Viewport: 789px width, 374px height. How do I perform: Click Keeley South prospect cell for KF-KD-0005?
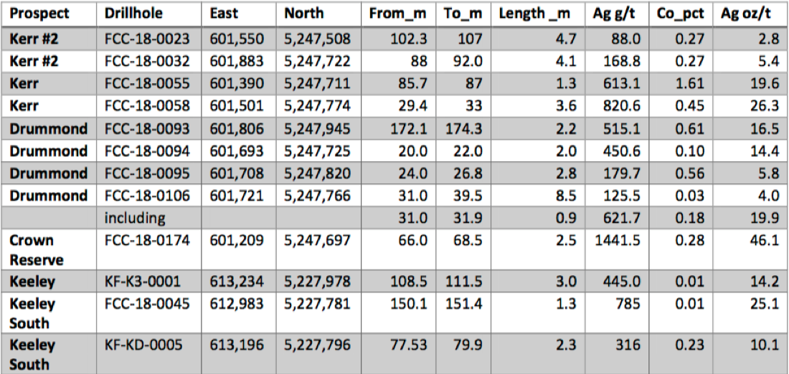[32, 355]
